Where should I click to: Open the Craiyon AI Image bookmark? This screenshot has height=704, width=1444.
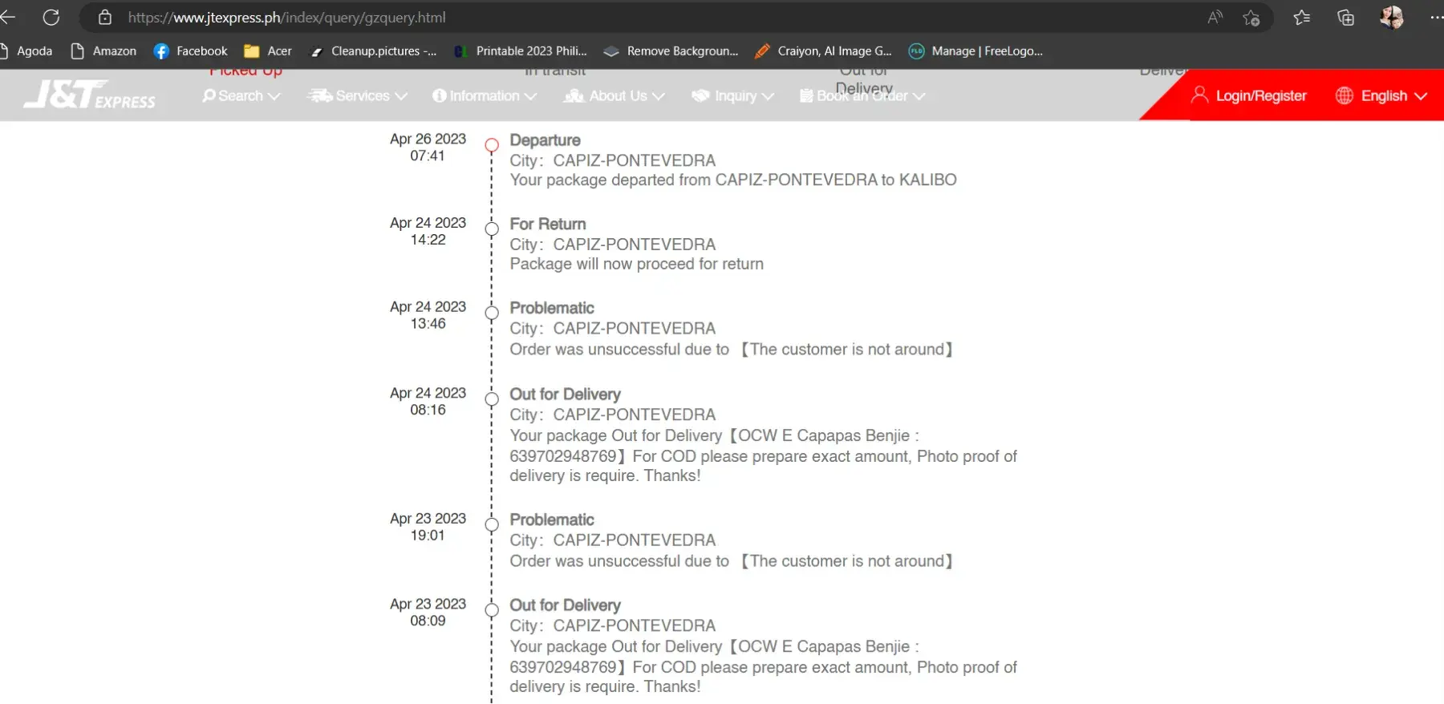pos(823,51)
